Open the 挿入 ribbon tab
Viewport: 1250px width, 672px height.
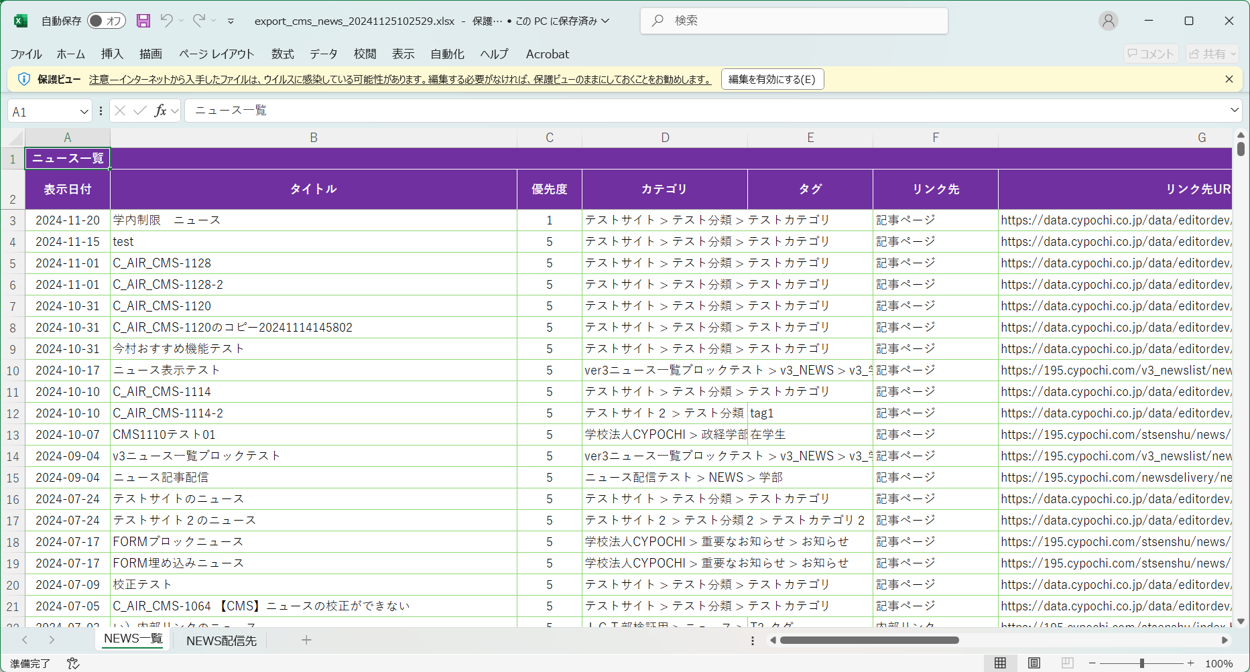[x=112, y=54]
